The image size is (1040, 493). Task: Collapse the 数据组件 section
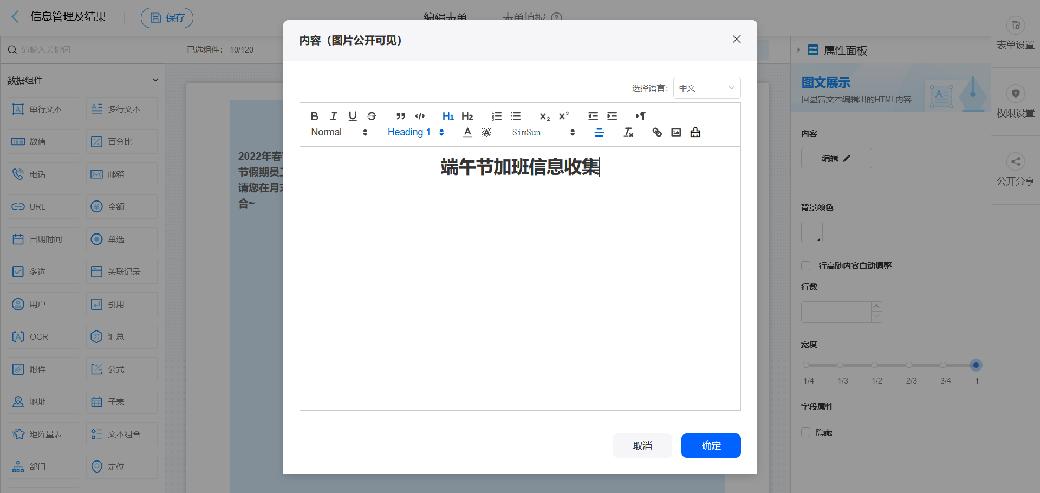coord(155,80)
